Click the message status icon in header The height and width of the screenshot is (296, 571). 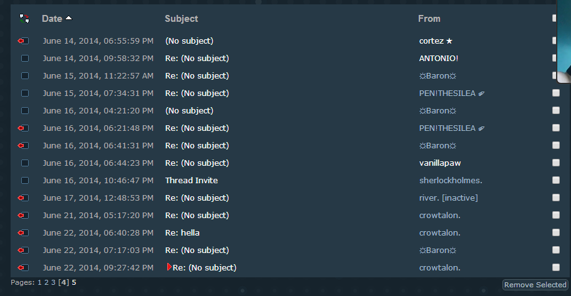24,19
